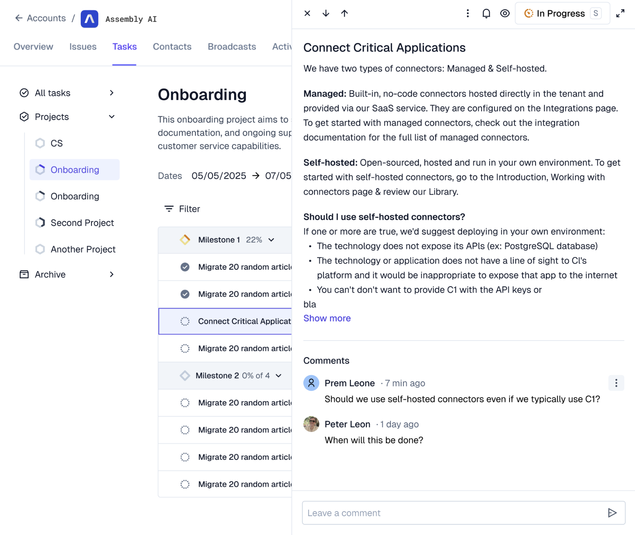Click the Comments section heading
The height and width of the screenshot is (535, 635).
tap(326, 361)
